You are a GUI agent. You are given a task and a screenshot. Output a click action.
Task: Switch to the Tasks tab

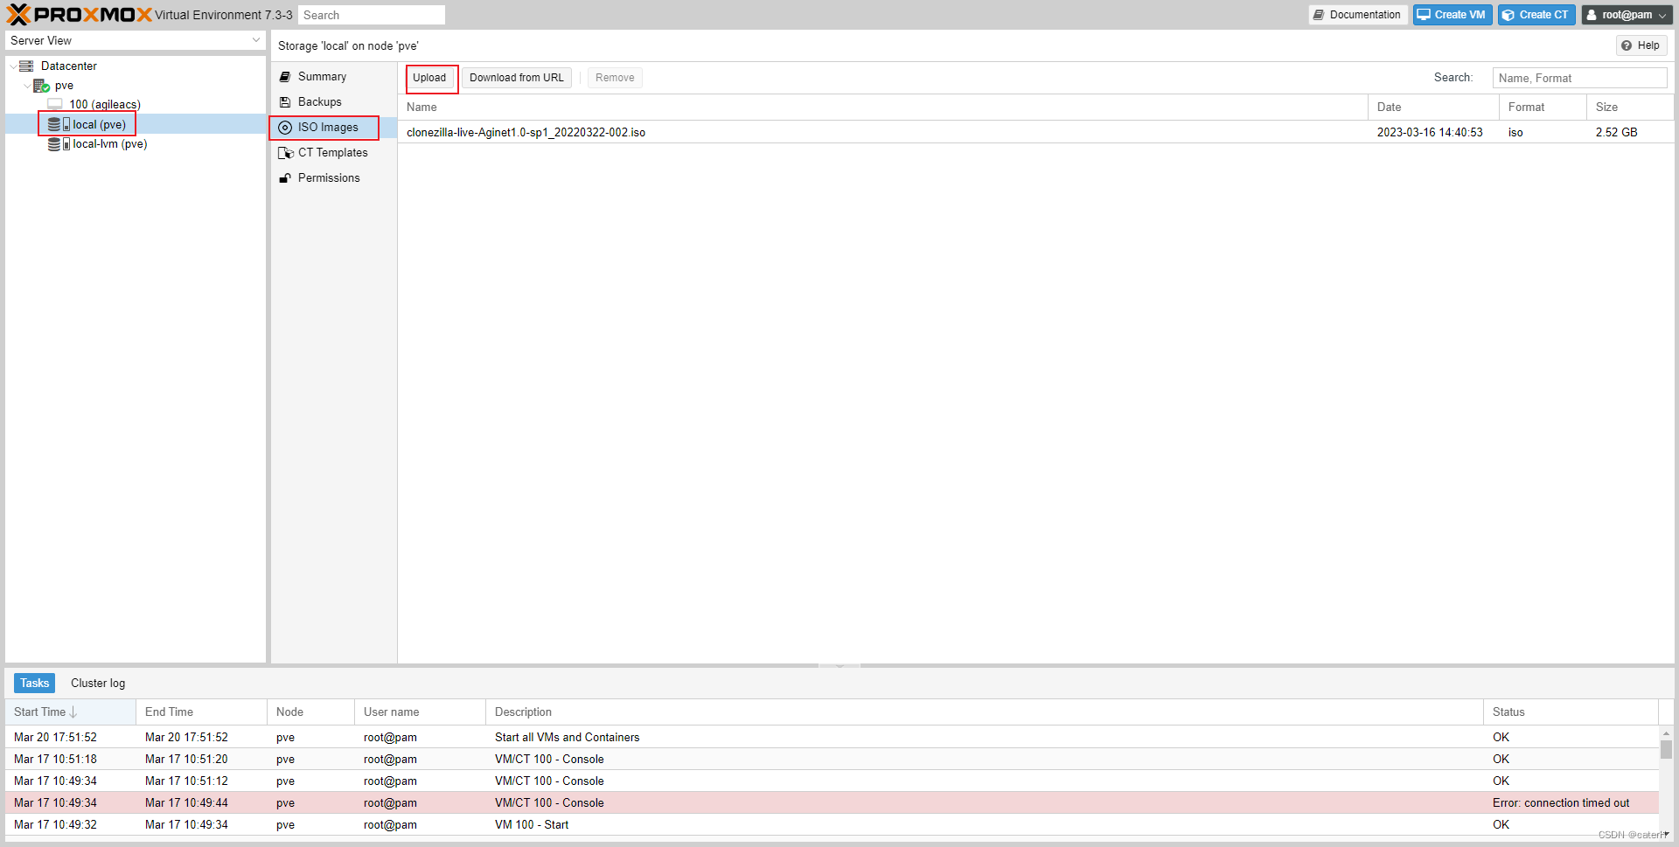point(35,684)
